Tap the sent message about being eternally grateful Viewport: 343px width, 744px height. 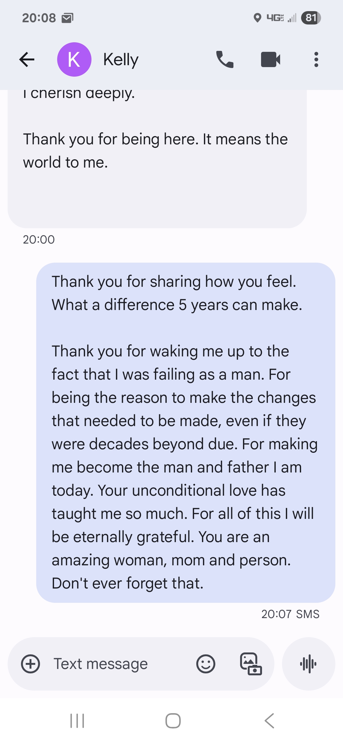click(x=185, y=432)
